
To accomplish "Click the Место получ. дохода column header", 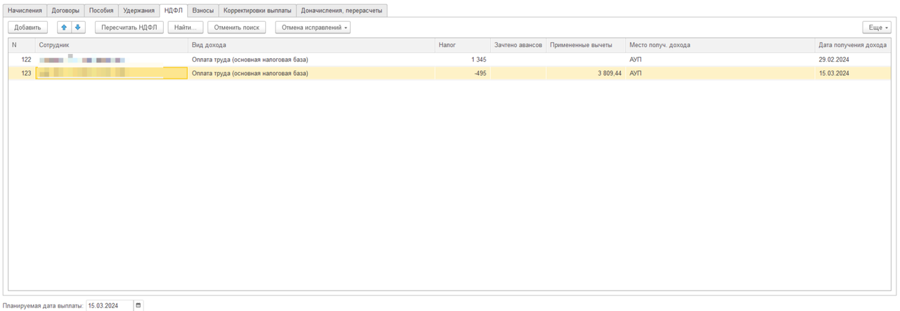I will 720,45.
